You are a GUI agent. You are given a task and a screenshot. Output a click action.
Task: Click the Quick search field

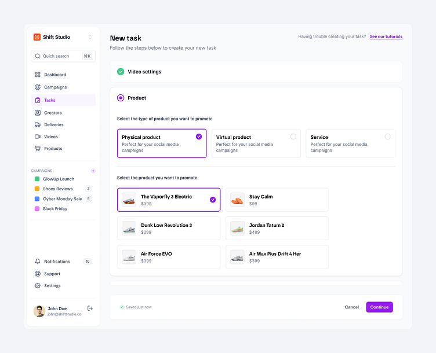tap(63, 56)
